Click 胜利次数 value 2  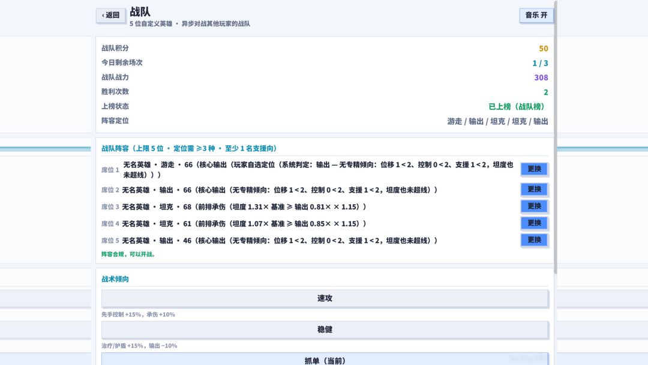pyautogui.click(x=546, y=92)
